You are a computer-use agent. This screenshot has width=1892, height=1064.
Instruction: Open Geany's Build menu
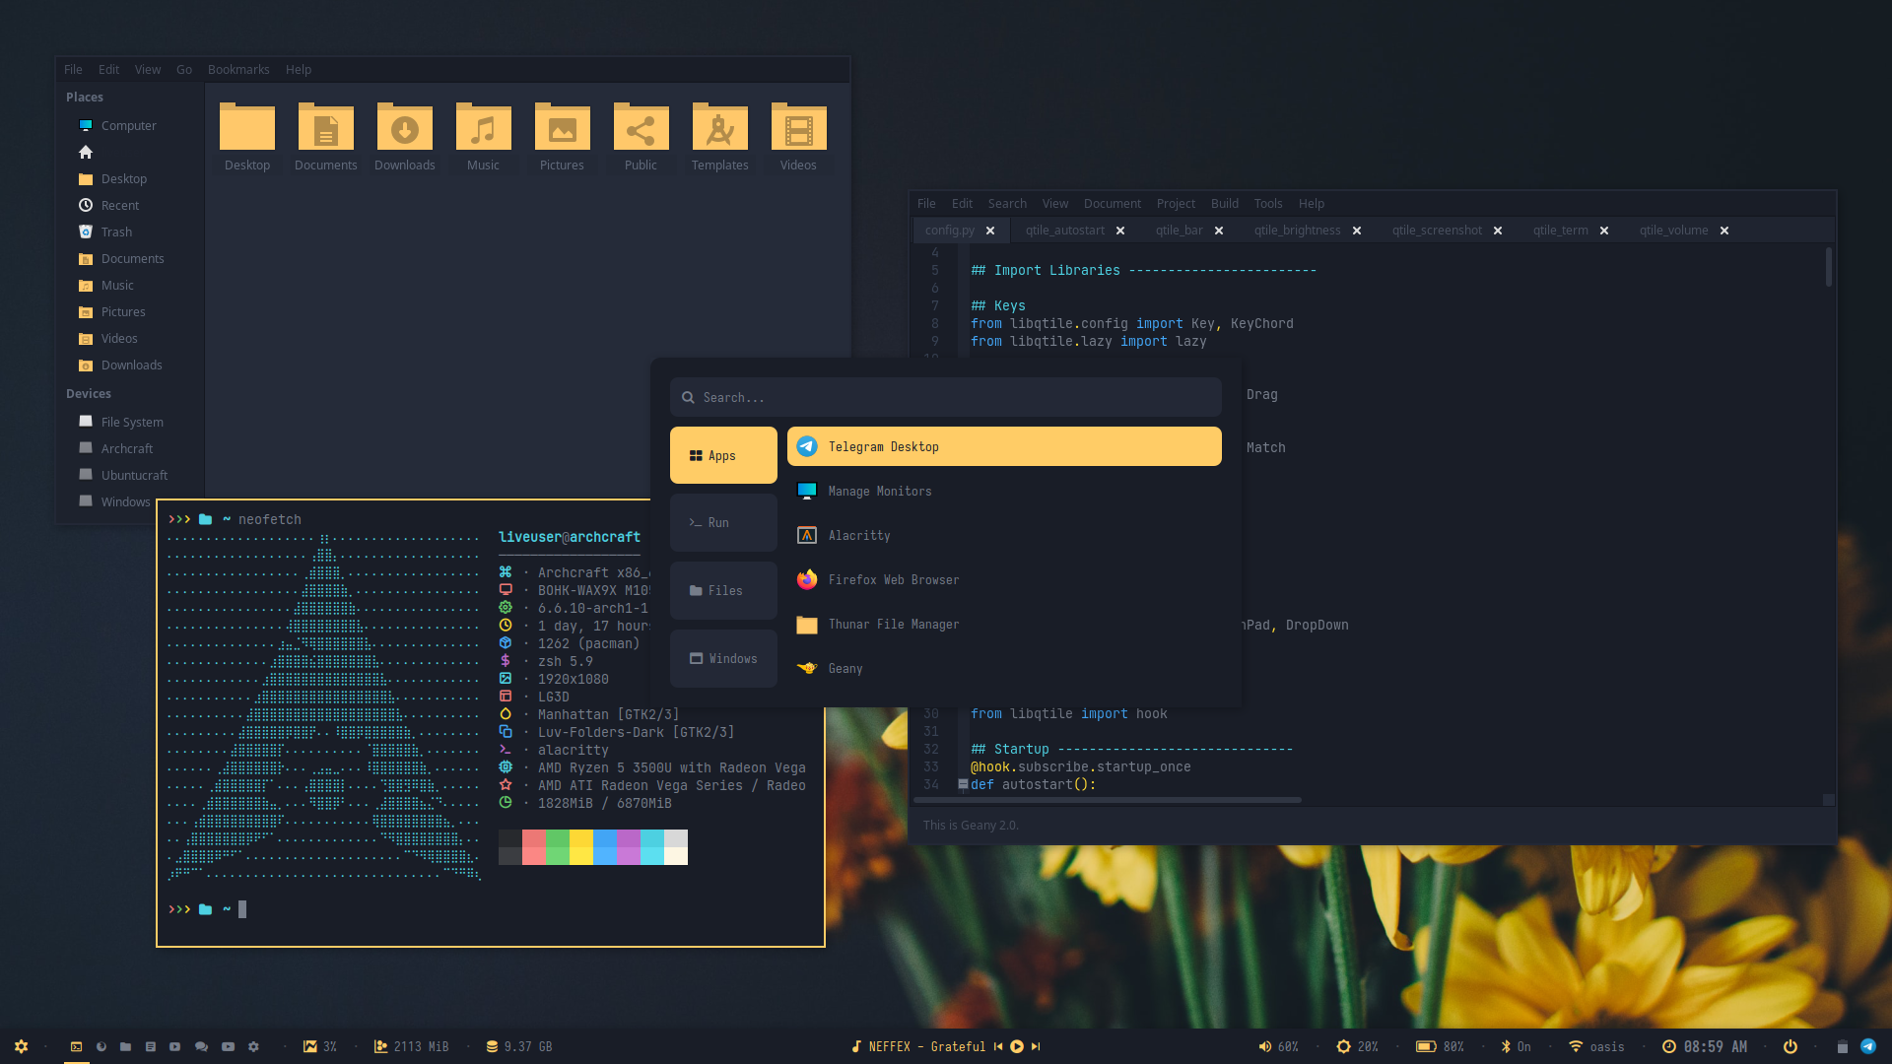click(1224, 203)
